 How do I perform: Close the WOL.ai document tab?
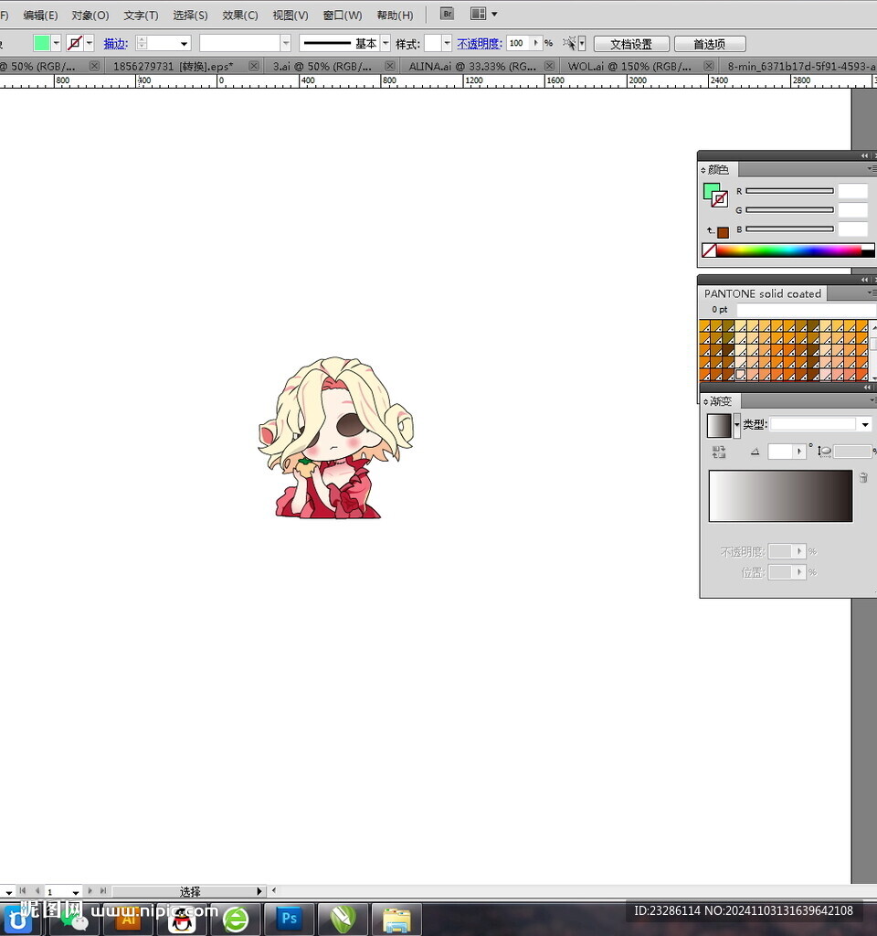point(709,66)
